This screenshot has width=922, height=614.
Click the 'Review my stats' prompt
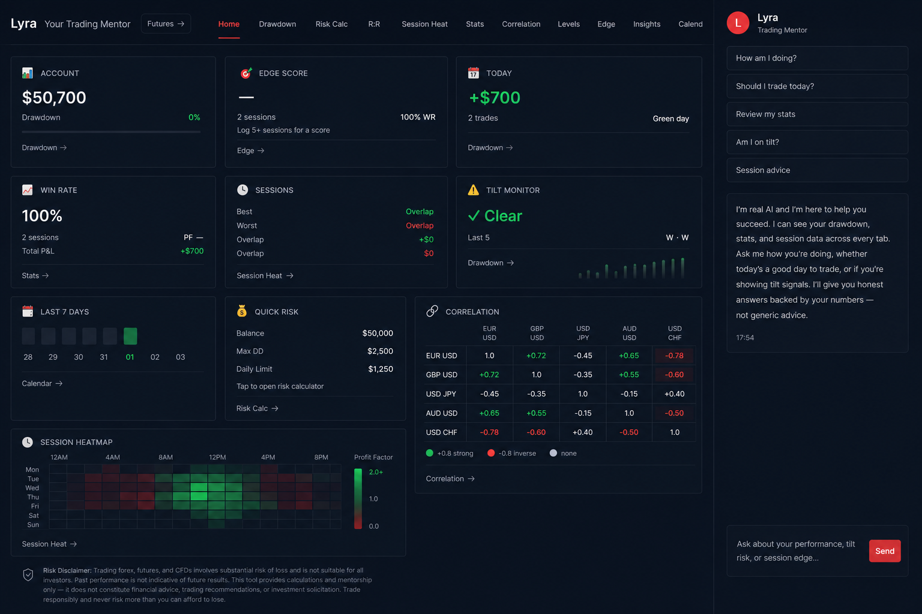(817, 114)
